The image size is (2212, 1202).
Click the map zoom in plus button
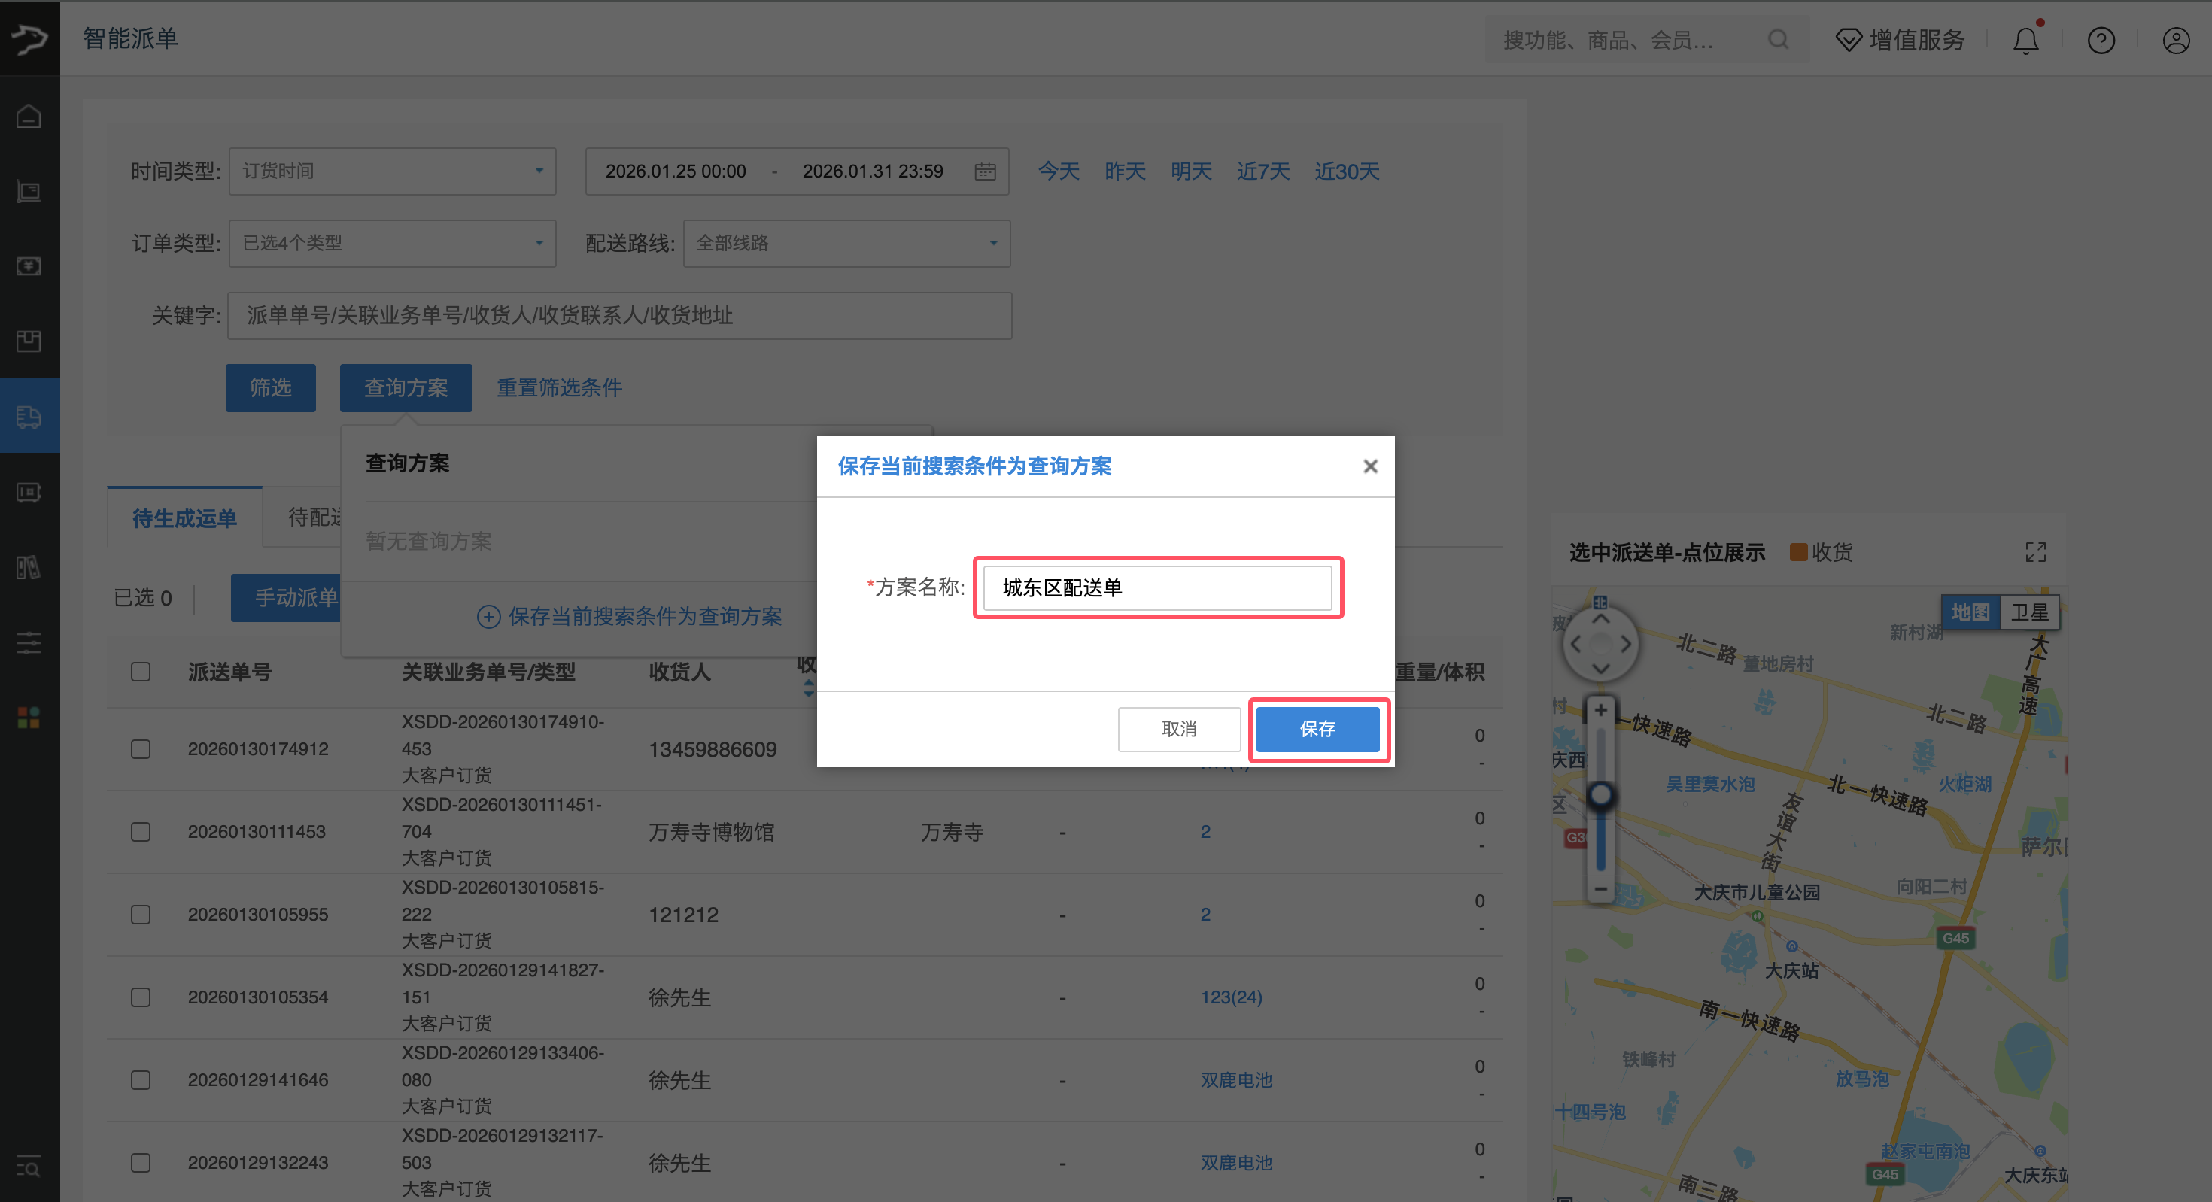click(x=1600, y=710)
